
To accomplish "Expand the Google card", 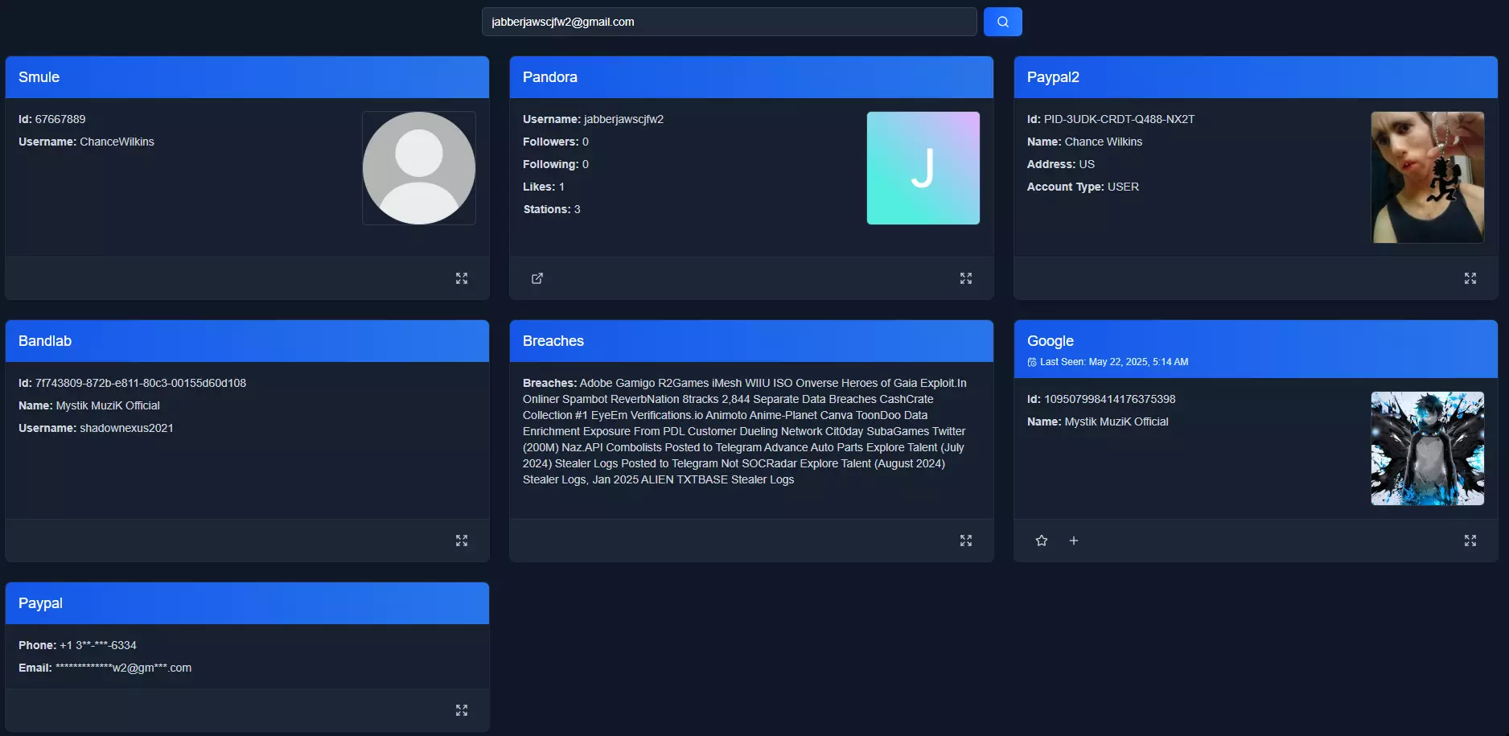I will click(x=1470, y=541).
